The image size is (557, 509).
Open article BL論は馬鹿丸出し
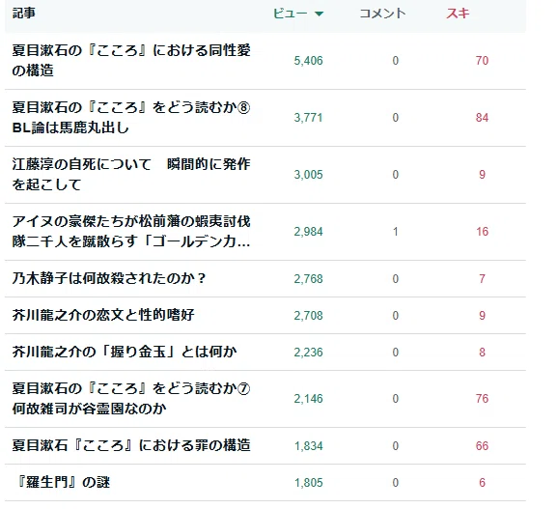coord(70,127)
